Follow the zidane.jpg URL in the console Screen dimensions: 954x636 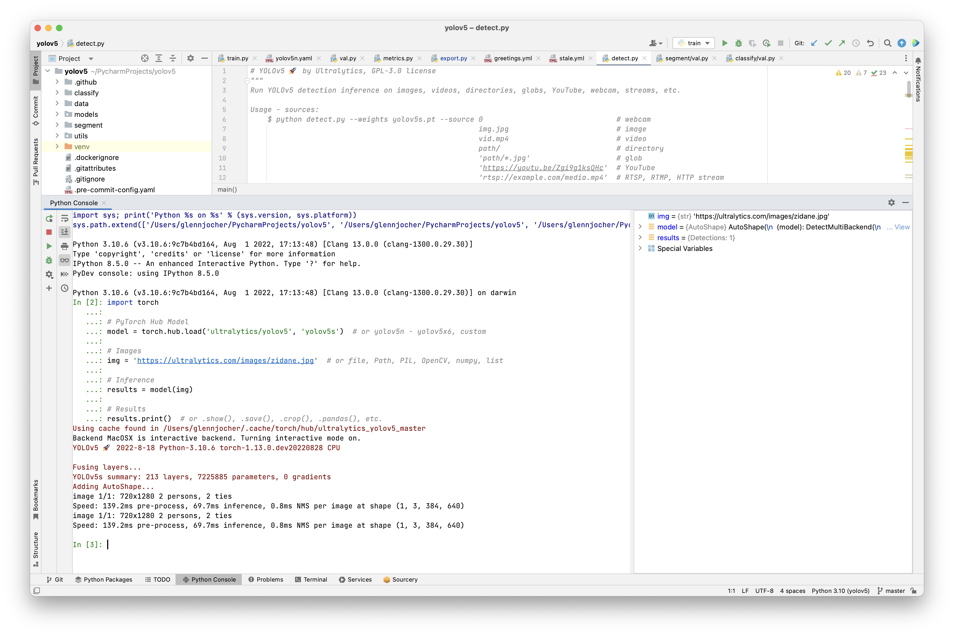pos(226,360)
